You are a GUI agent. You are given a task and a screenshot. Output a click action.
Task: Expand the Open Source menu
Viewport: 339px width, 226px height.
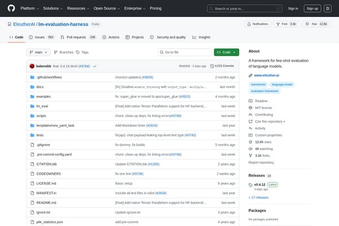click(107, 8)
